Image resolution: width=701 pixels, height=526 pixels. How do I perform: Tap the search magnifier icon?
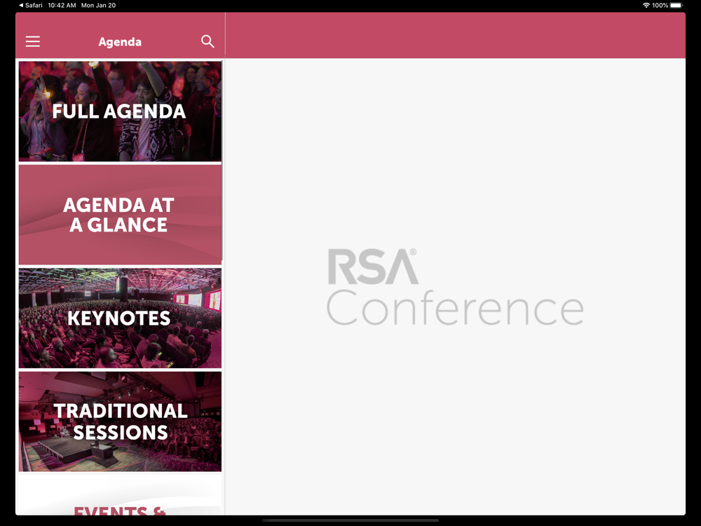pyautogui.click(x=207, y=41)
